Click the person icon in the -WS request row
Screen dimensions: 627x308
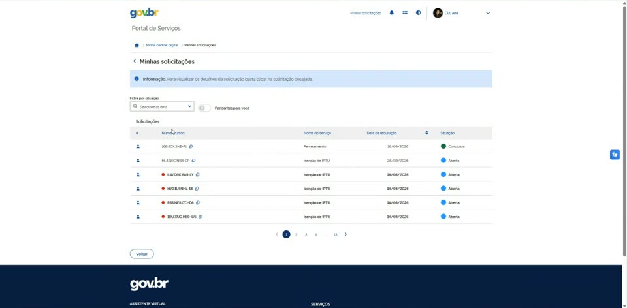[x=138, y=217]
